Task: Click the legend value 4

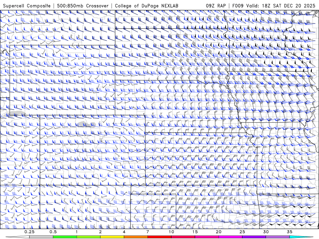Action: [x=124, y=232]
